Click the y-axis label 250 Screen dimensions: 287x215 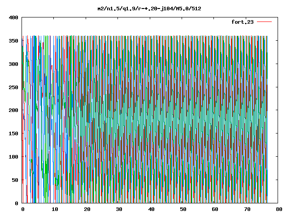pyautogui.click(x=13, y=87)
